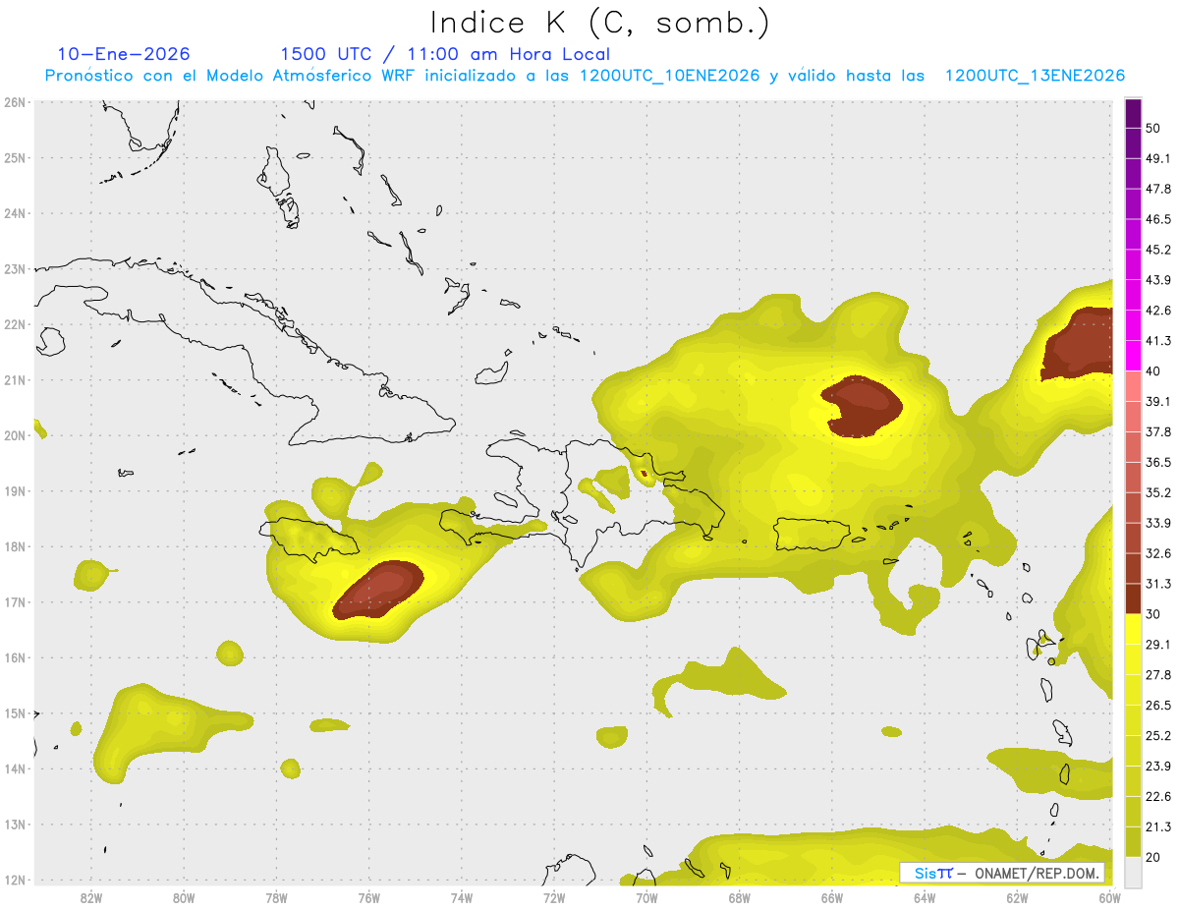Click the 66W longitude label
Viewport: 1179px width, 911px height.
[x=832, y=897]
